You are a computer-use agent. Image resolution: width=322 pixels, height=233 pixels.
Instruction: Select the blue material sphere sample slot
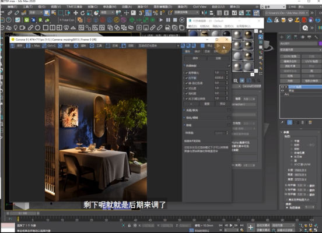[194, 33]
